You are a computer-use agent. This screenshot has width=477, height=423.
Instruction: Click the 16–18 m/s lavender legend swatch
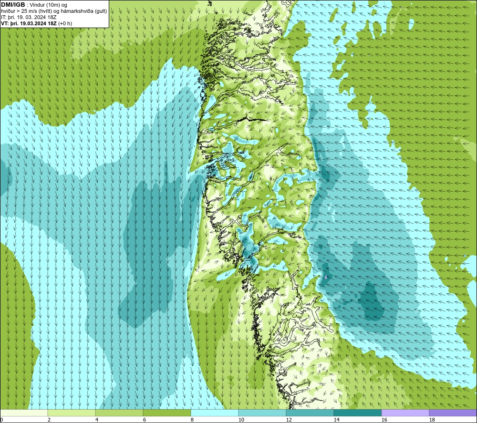coord(405,413)
